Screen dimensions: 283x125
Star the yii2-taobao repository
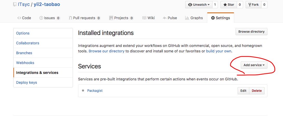pos(228,5)
